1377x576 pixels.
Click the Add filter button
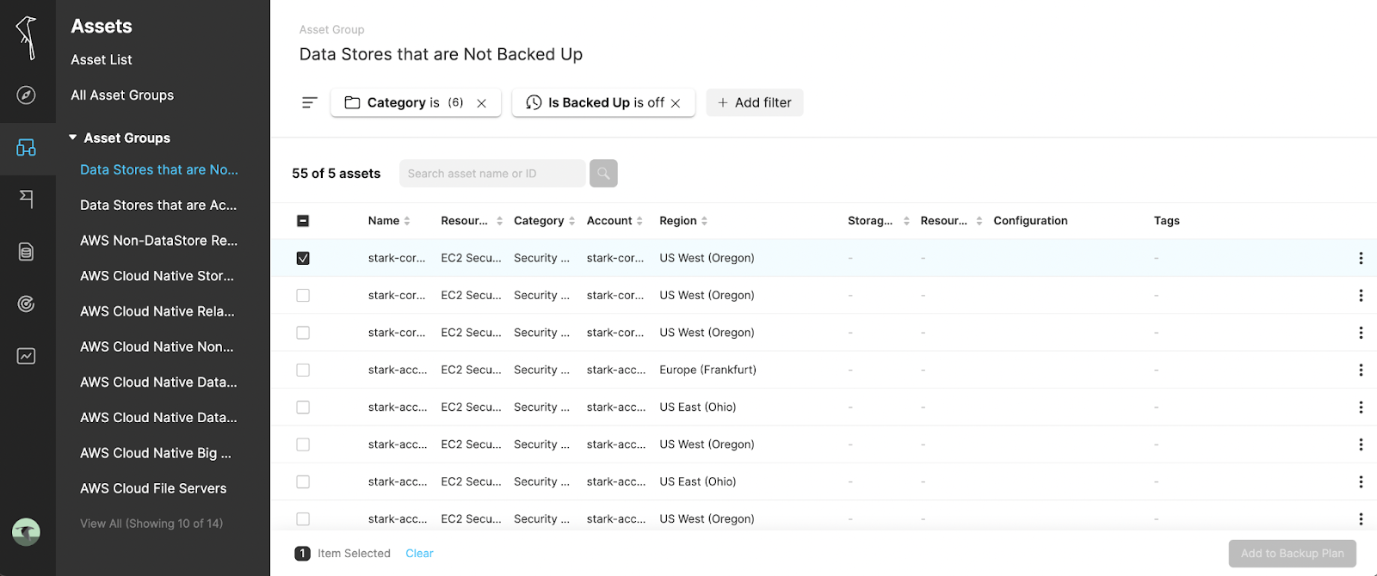point(755,103)
